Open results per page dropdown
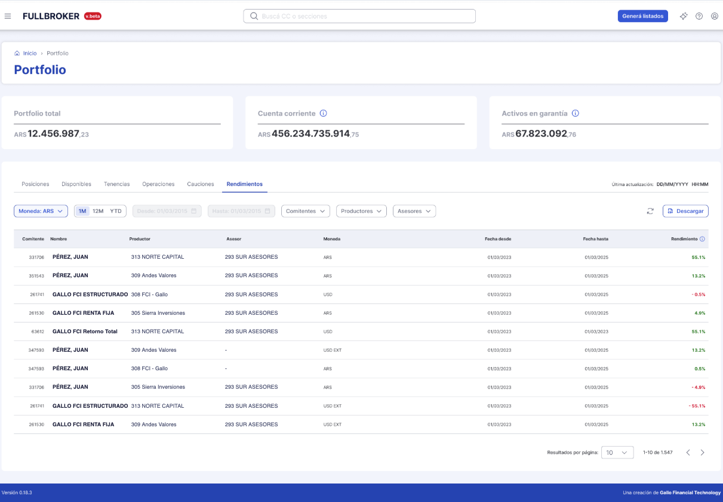The height and width of the screenshot is (502, 723). click(x=617, y=453)
